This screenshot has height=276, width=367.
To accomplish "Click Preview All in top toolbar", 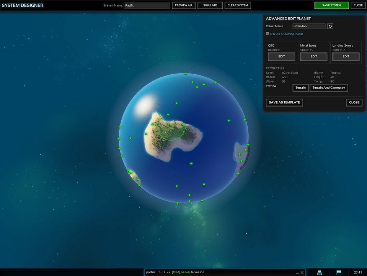I will [184, 5].
